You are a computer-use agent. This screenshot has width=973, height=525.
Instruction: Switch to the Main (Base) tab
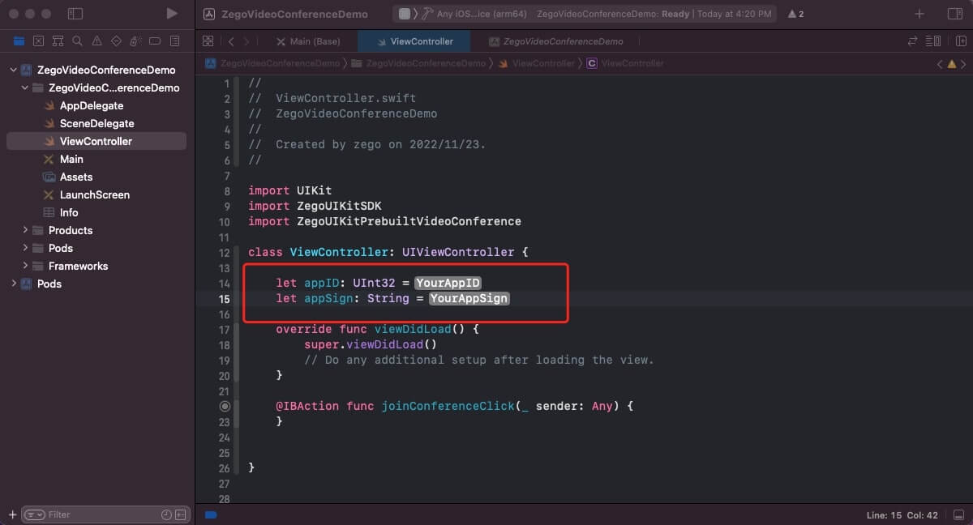308,41
